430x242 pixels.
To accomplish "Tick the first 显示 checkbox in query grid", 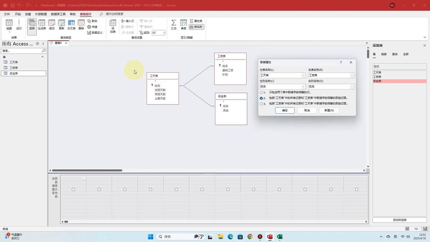I will [x=74, y=189].
